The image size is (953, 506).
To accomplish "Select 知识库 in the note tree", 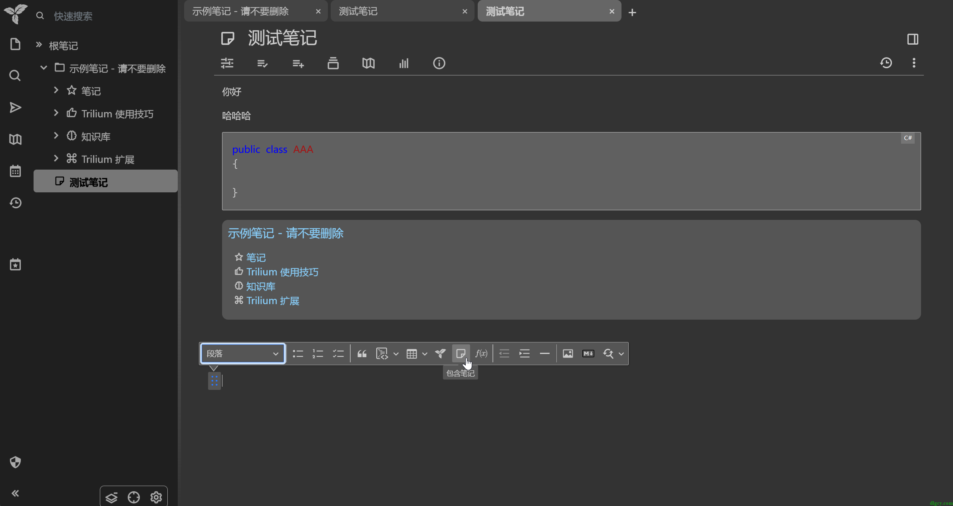I will point(96,137).
